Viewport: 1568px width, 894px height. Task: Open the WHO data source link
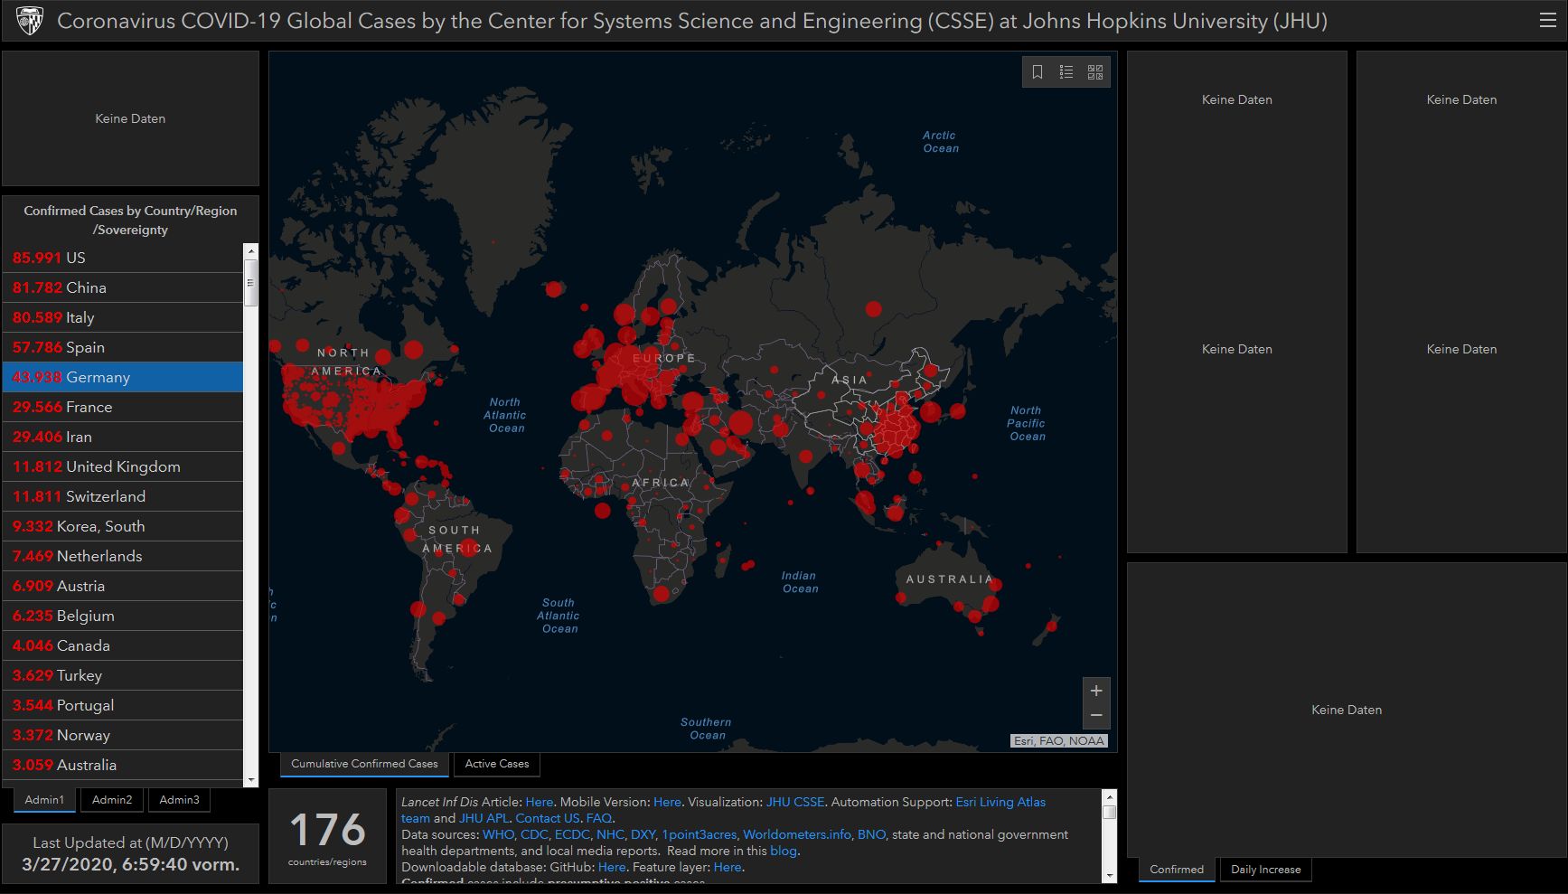tap(498, 834)
